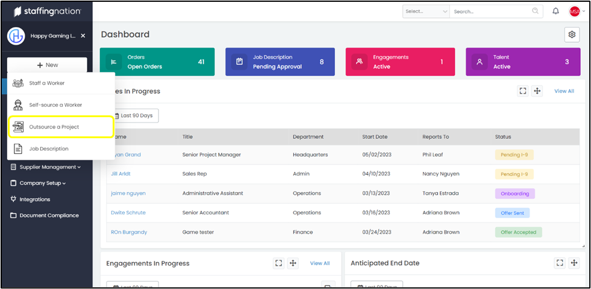Screen dimensions: 591x289
Task: Click Onboarding status badge for jaime nguyen
Action: click(x=514, y=193)
